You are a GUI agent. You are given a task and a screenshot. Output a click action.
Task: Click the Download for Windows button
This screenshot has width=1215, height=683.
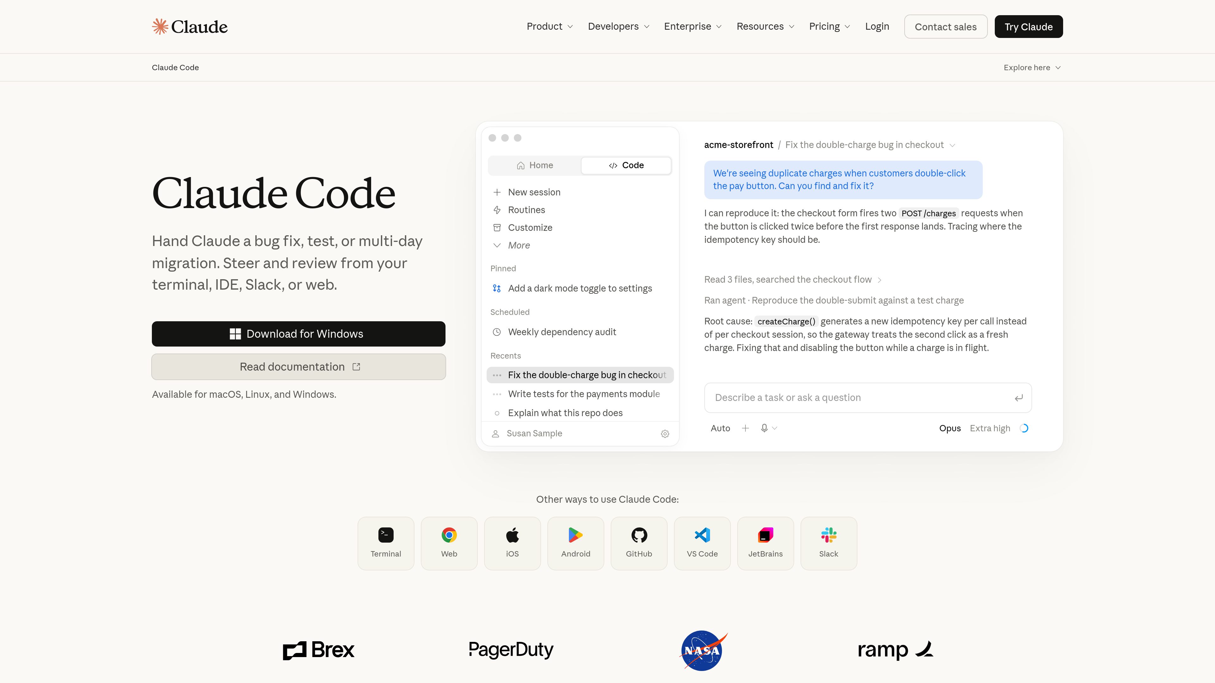pyautogui.click(x=299, y=334)
